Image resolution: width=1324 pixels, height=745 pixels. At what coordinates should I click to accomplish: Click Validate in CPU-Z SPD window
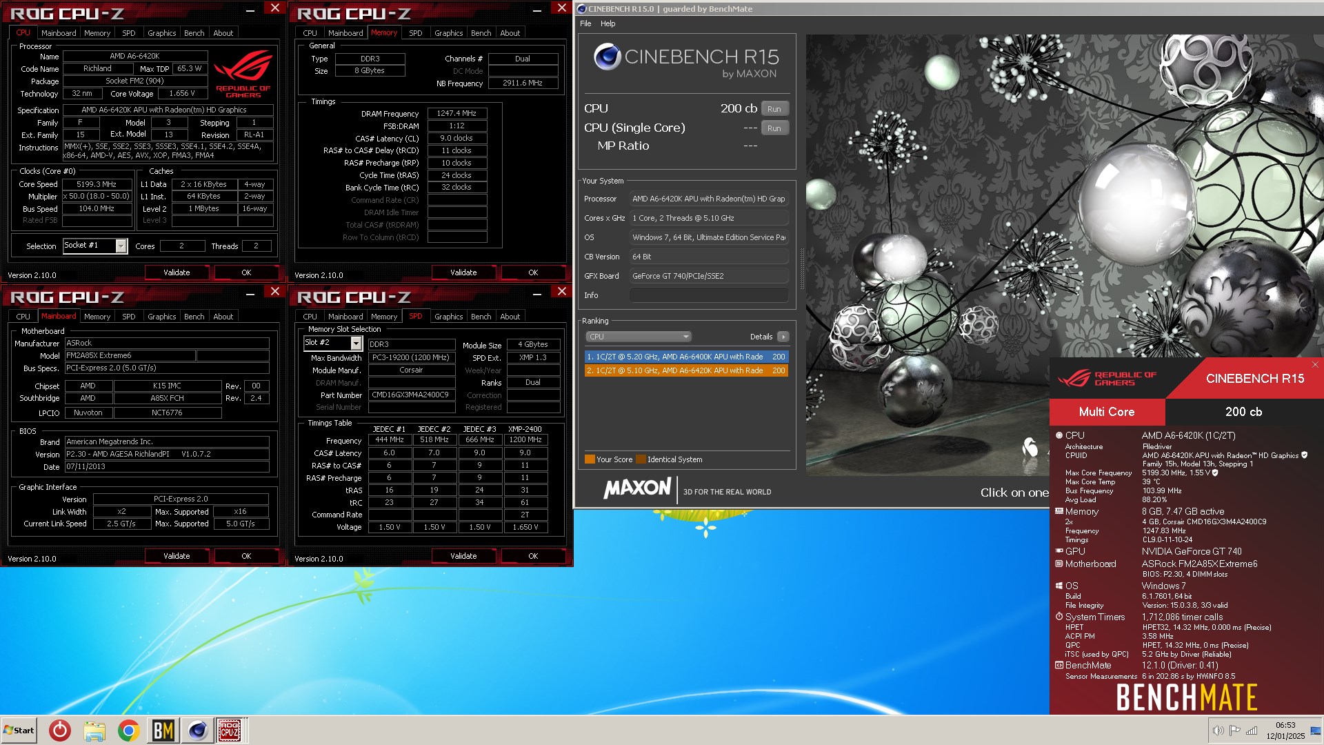[x=463, y=556]
